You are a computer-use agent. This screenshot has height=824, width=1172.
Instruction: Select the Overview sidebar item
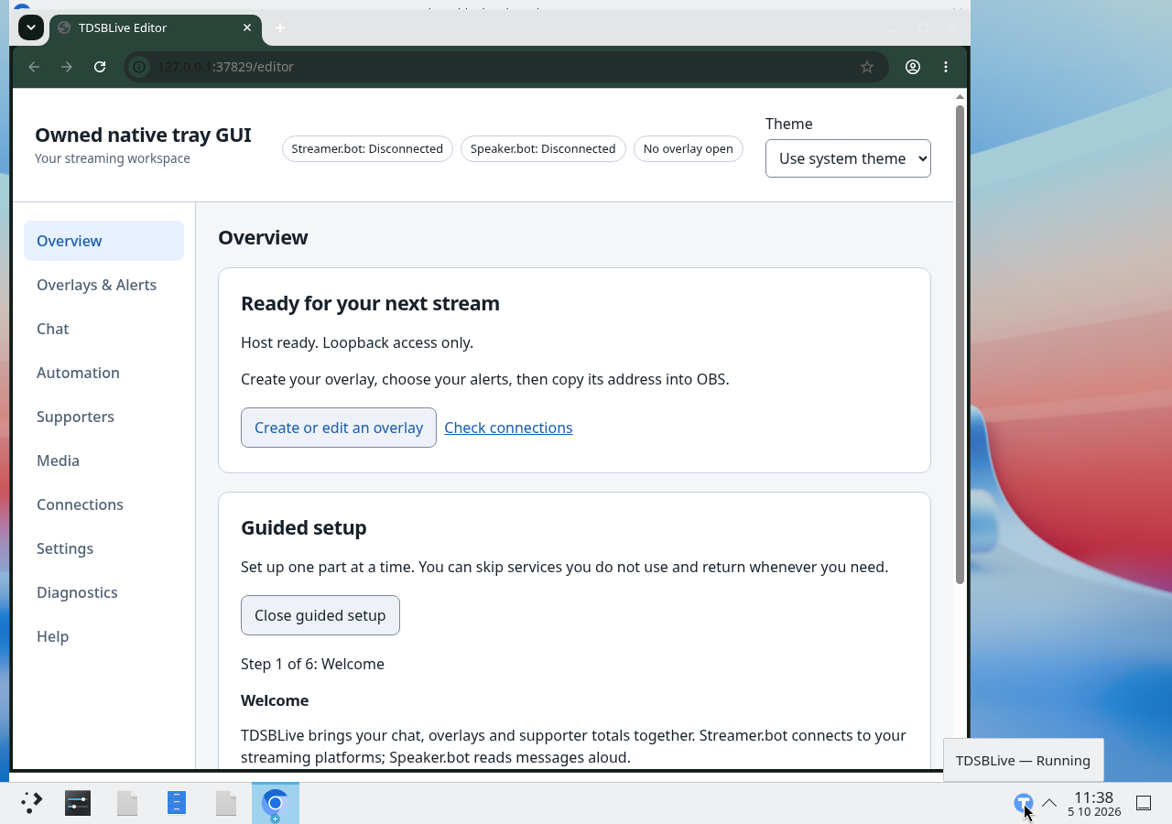pos(103,241)
